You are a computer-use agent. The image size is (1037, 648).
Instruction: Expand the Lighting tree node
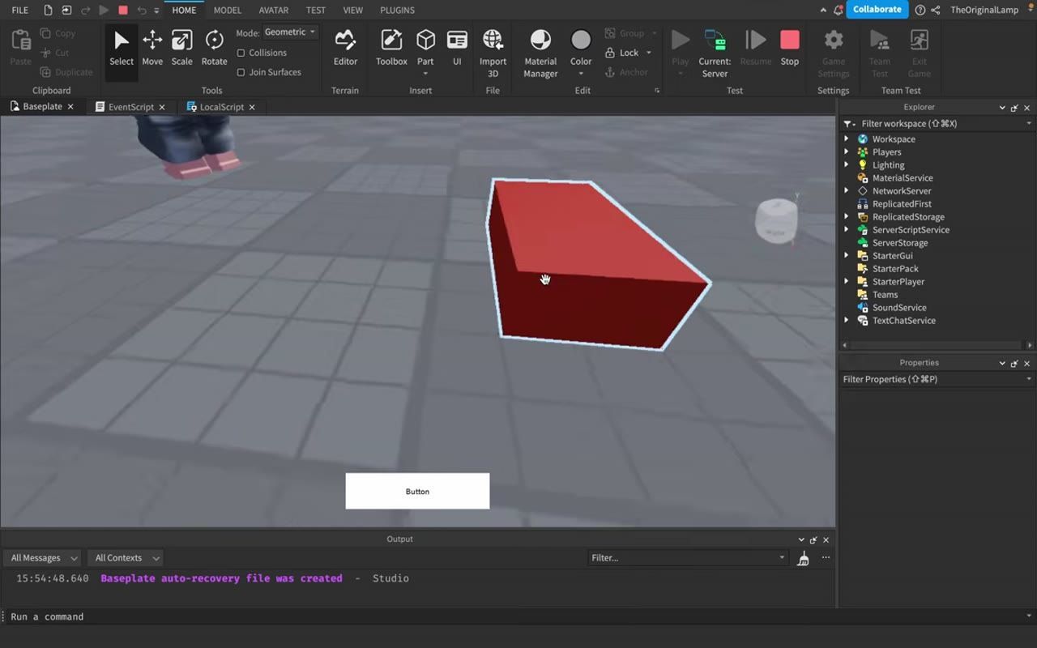(847, 165)
